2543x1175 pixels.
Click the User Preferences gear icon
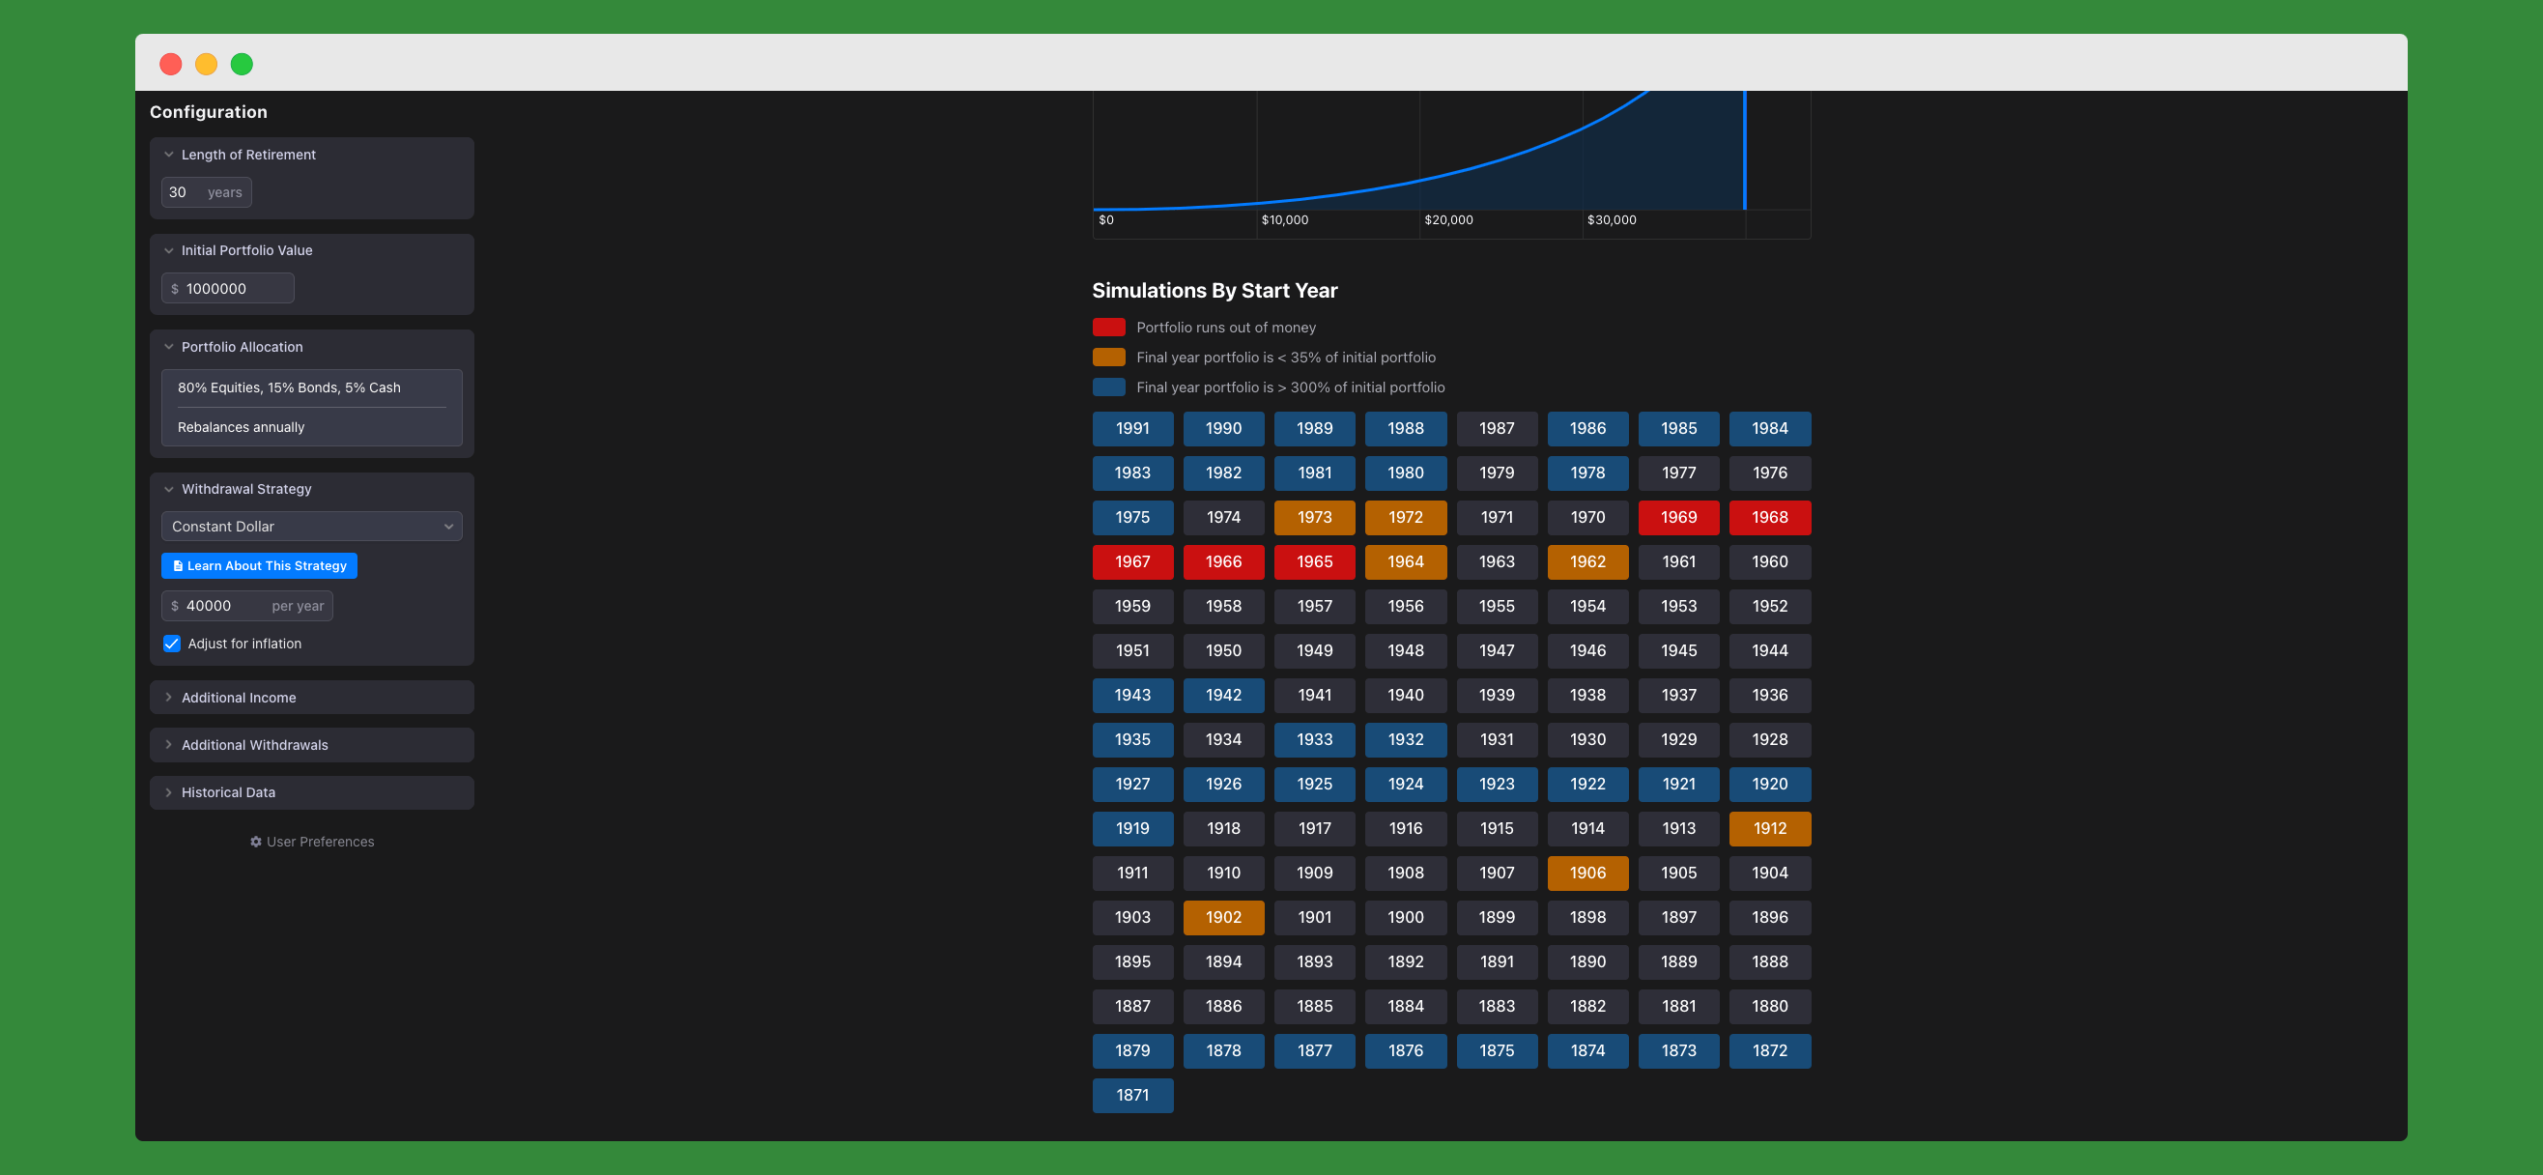pos(256,842)
